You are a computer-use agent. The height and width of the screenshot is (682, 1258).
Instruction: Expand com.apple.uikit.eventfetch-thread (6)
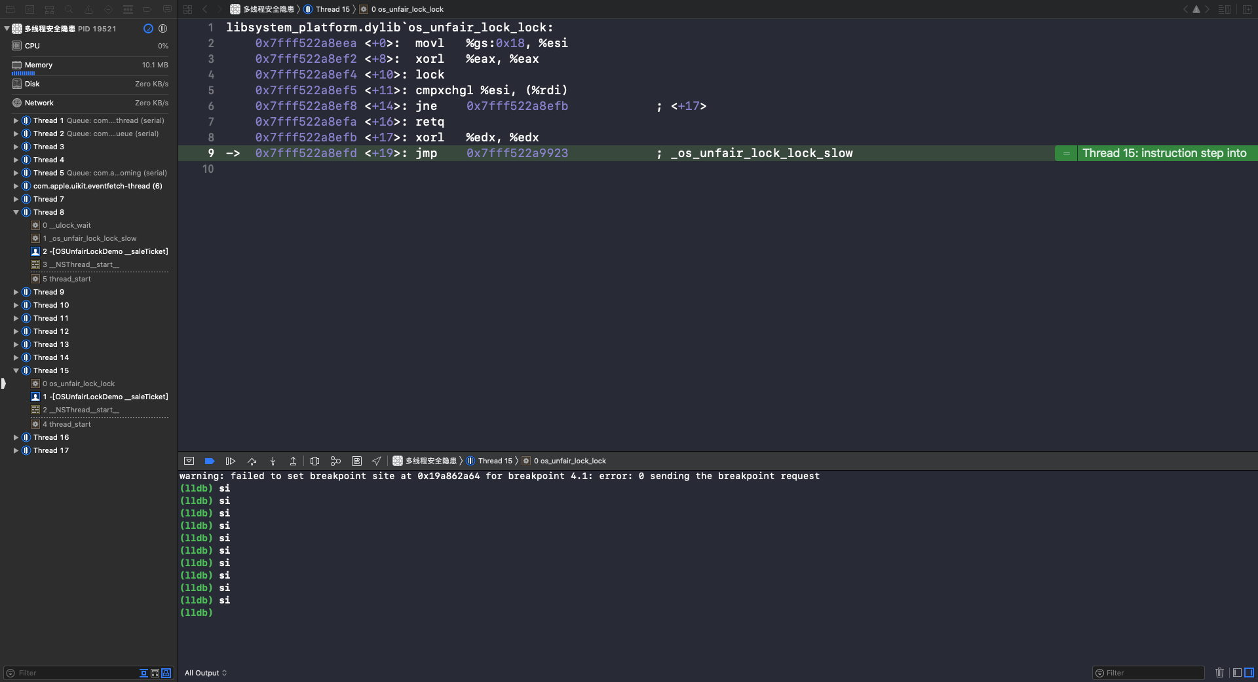coord(16,186)
